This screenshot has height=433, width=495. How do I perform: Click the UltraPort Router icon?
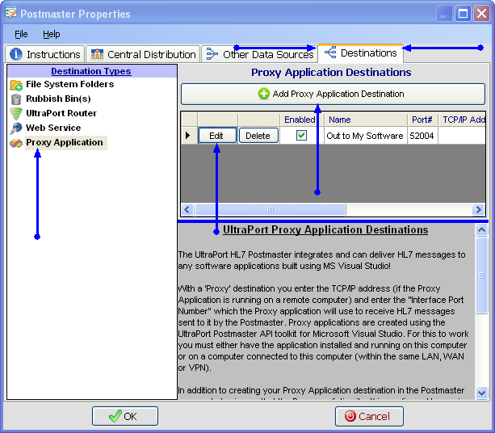[x=16, y=114]
